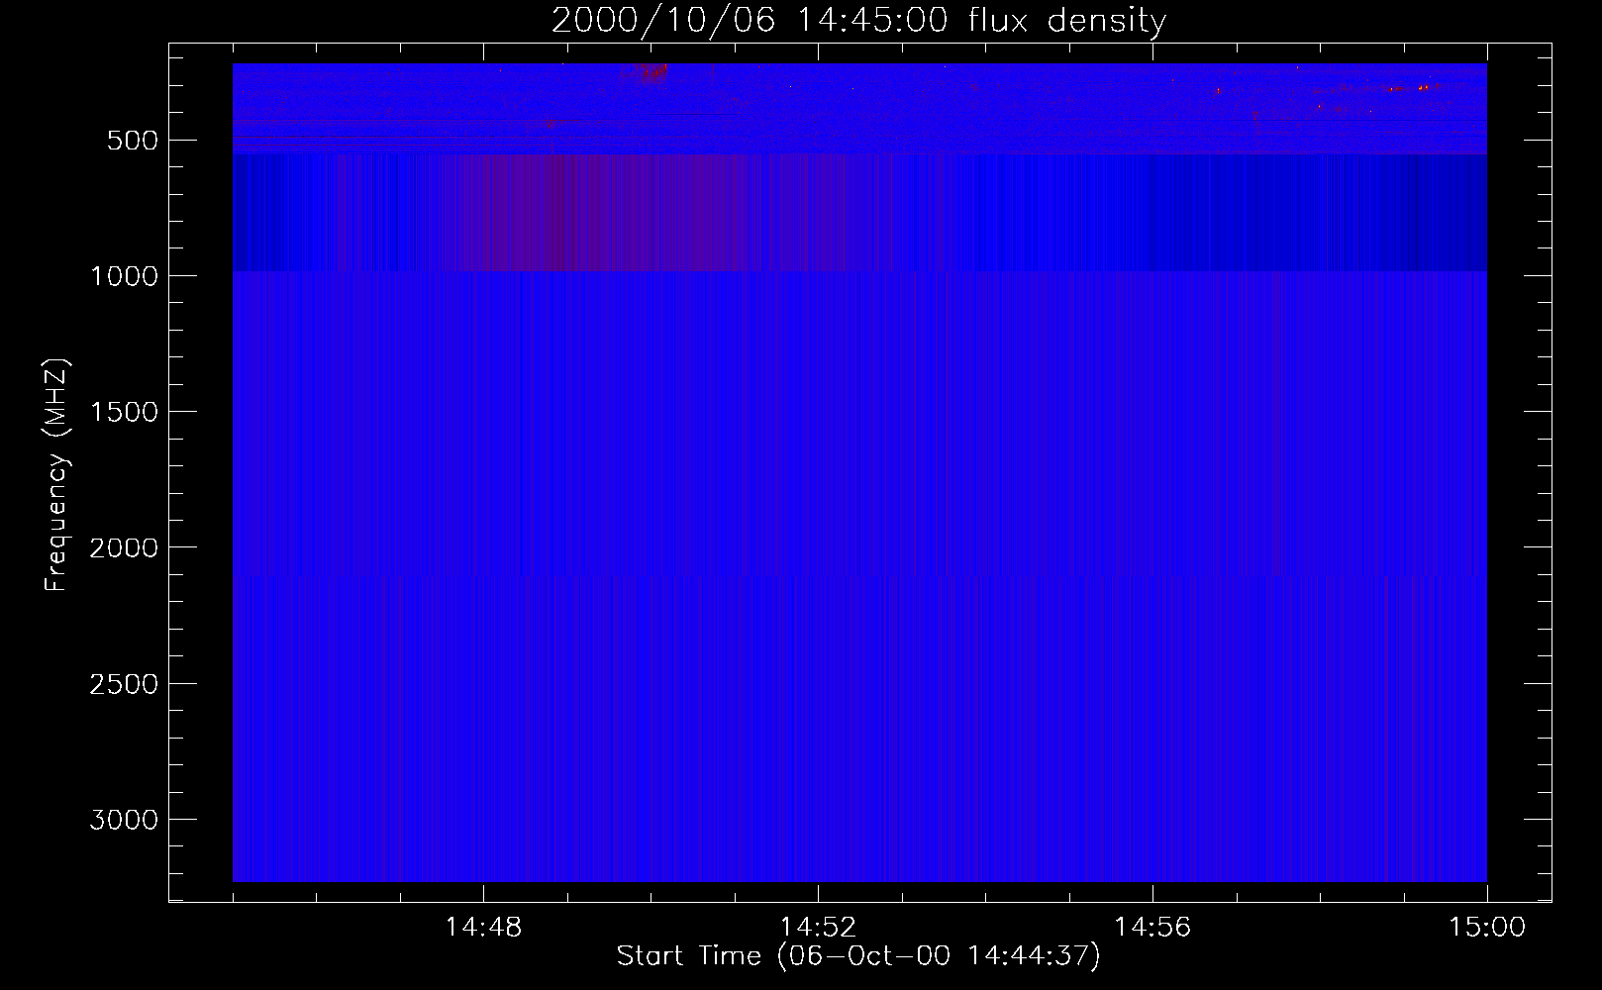Viewport: 1602px width, 990px height.
Task: Click the 2000 frequency tick label
Action: pyautogui.click(x=124, y=547)
